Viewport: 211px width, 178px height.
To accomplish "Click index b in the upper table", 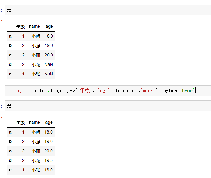I will click(10, 45).
